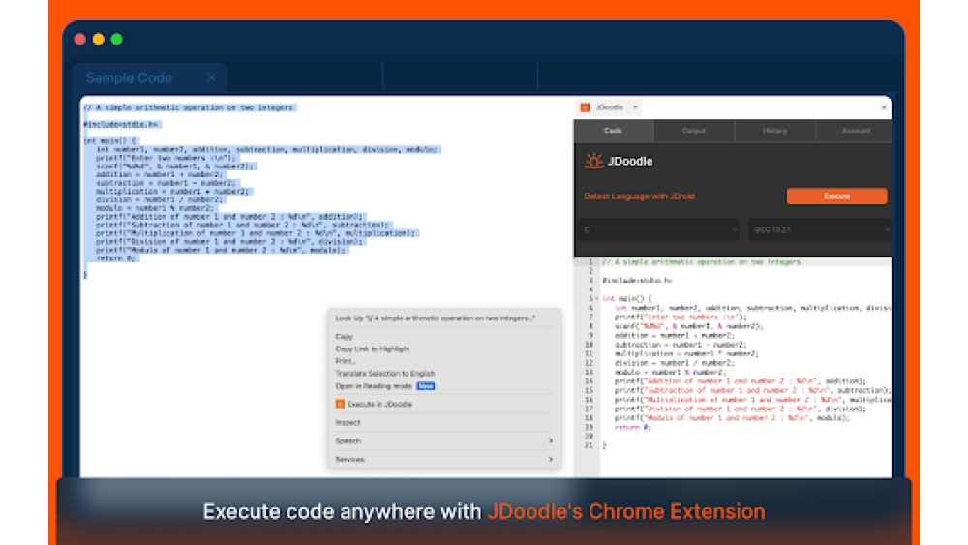The height and width of the screenshot is (545, 968).
Task: Choose Look Up in context menu
Action: [436, 318]
